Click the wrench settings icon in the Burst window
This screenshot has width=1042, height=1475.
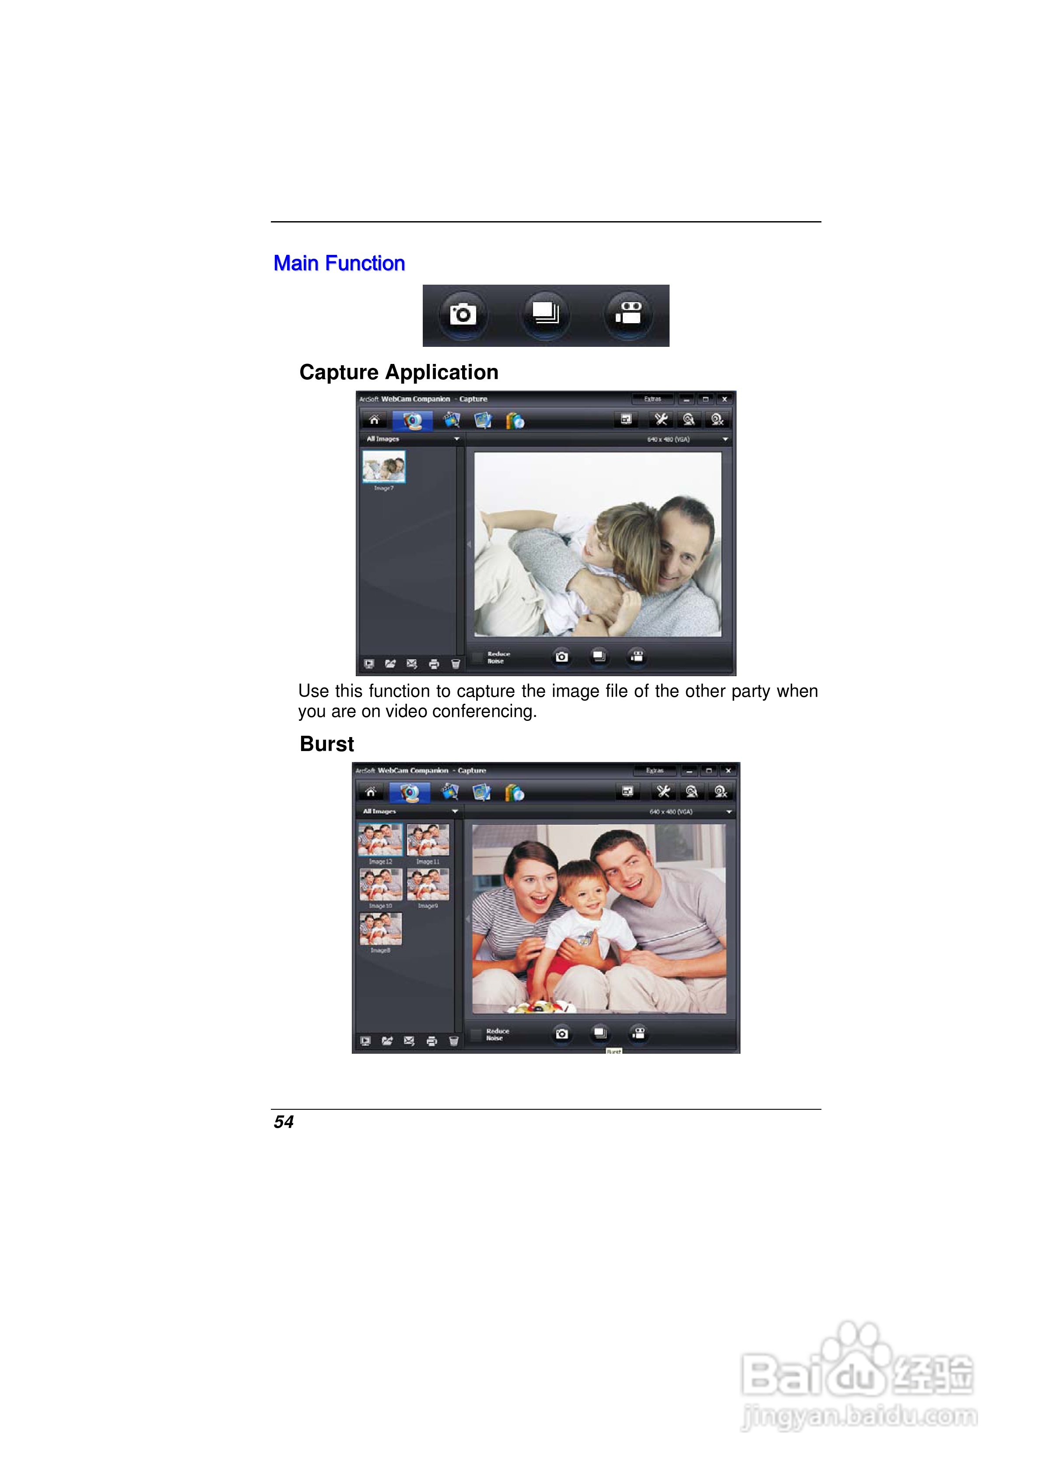pyautogui.click(x=663, y=792)
